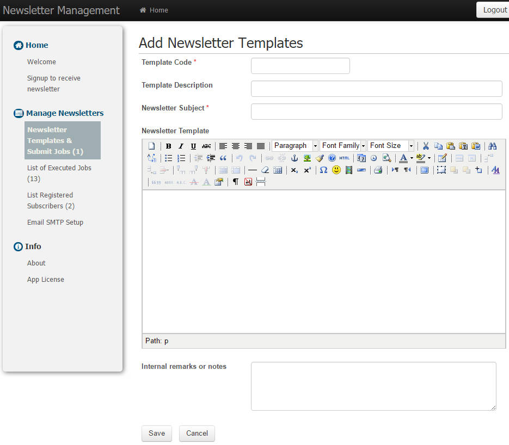The height and width of the screenshot is (445, 509).
Task: Click the Paste clipboard icon
Action: (451, 146)
